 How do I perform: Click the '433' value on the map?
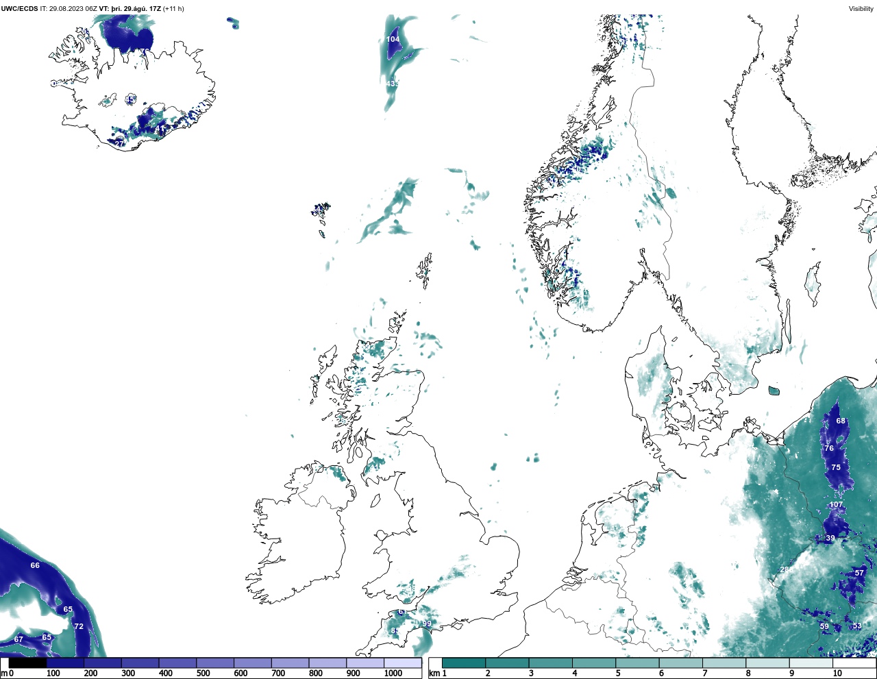pyautogui.click(x=393, y=84)
